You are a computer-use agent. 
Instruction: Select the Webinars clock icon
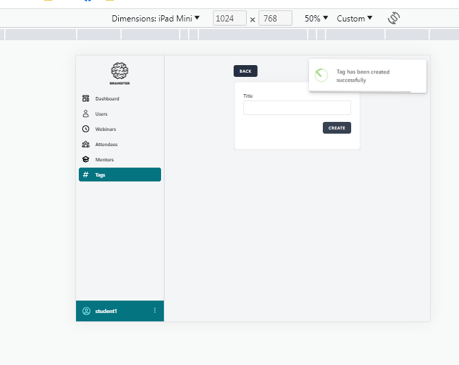[x=86, y=129]
